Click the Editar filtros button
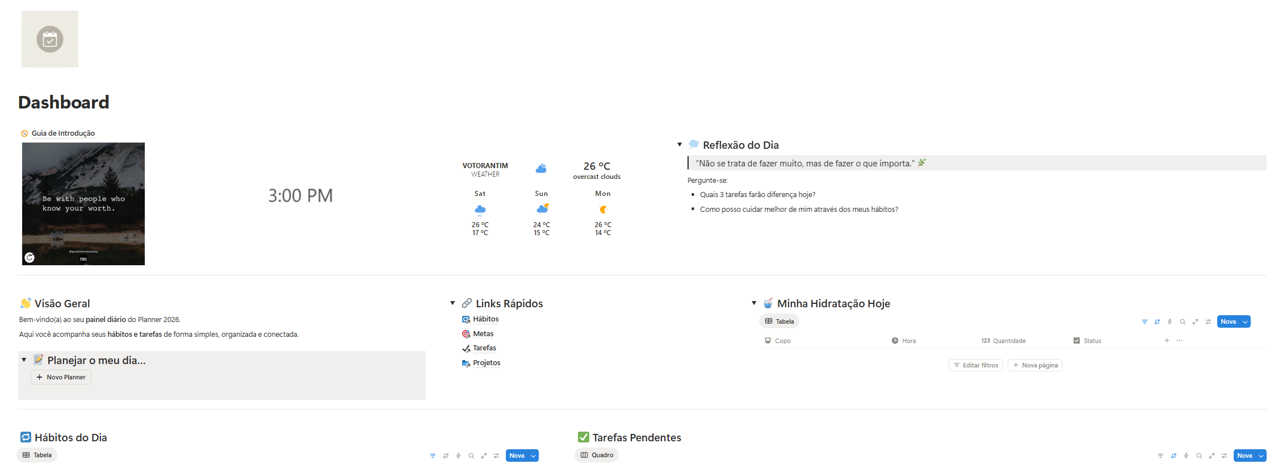1274x468 pixels. pos(975,365)
